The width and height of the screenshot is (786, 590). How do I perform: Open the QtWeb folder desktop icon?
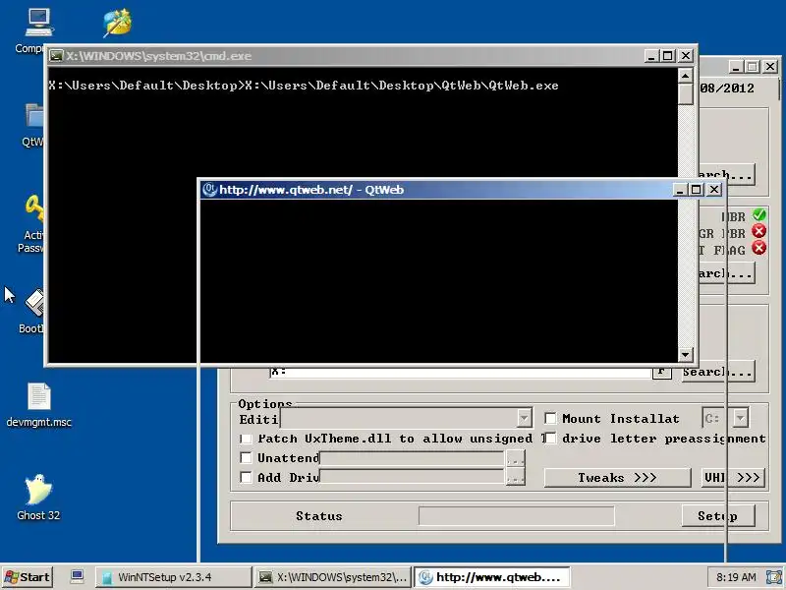34,115
